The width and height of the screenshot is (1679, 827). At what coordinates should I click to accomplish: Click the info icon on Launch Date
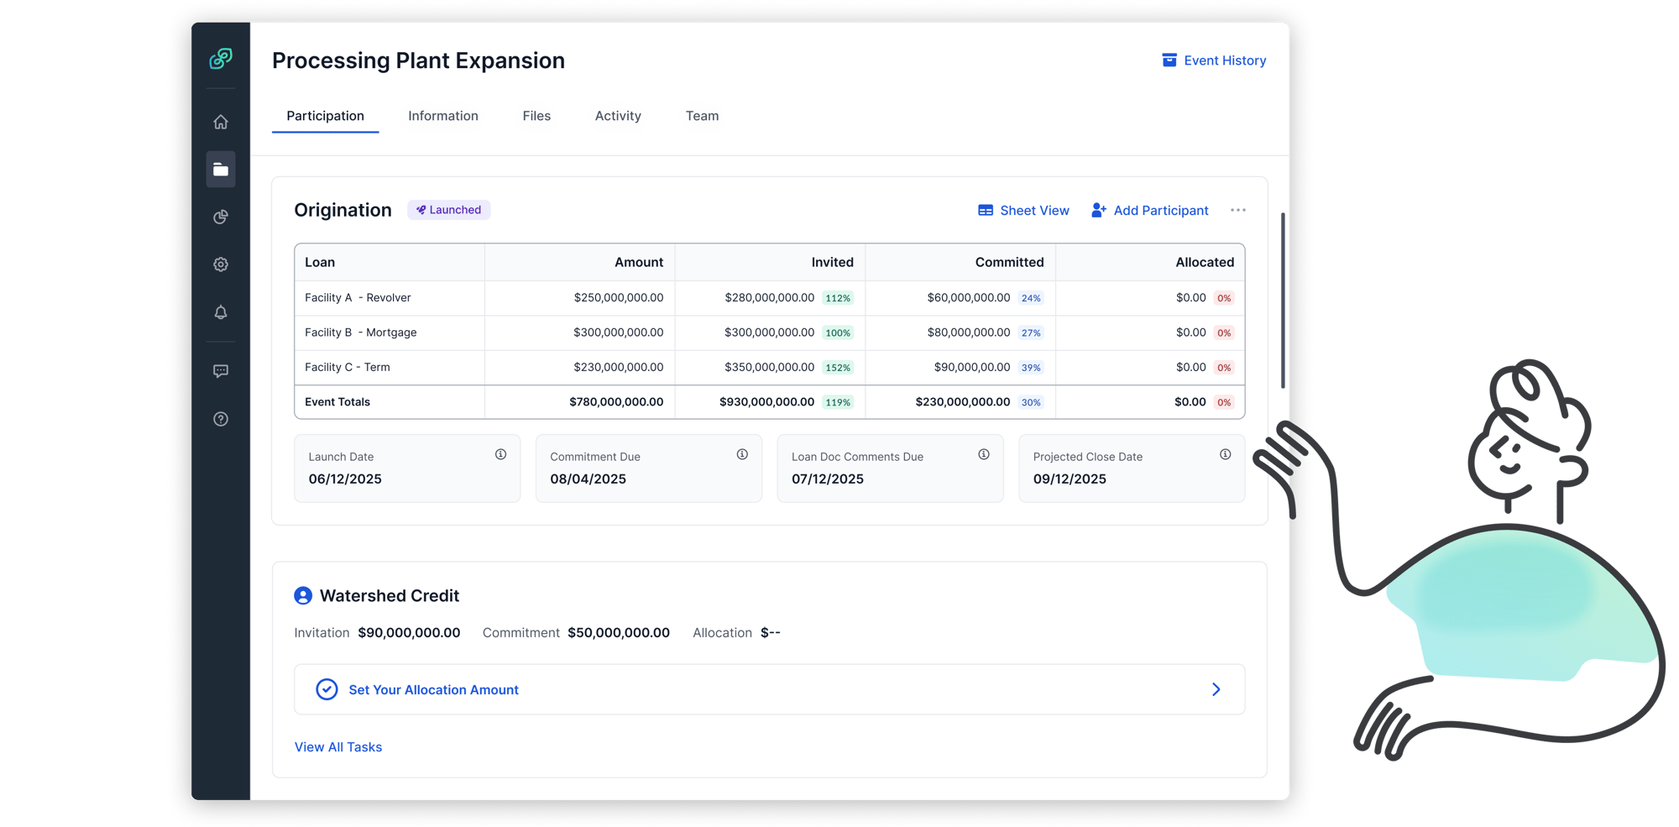pos(500,454)
